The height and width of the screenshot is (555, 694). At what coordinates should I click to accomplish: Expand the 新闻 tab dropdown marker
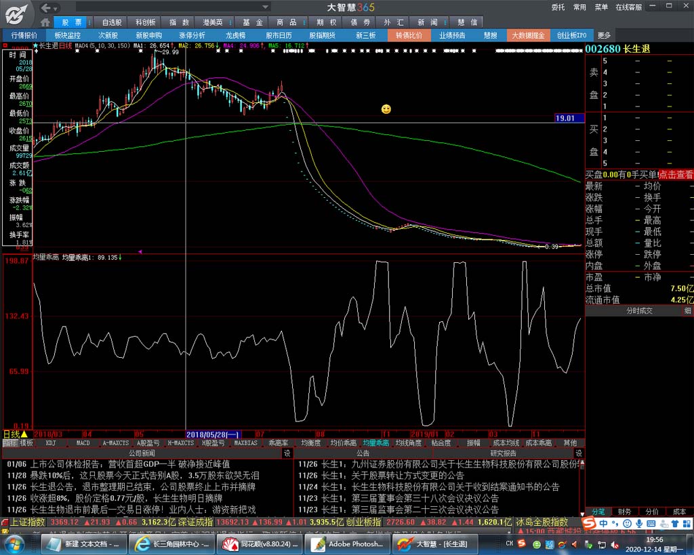pos(445,22)
